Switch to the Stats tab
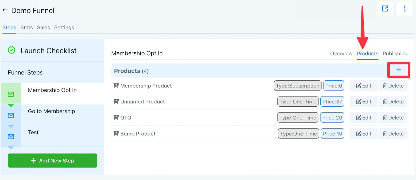The width and height of the screenshot is (416, 180). click(27, 27)
